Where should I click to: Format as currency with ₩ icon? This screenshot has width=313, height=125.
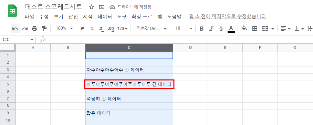[x=82, y=28]
